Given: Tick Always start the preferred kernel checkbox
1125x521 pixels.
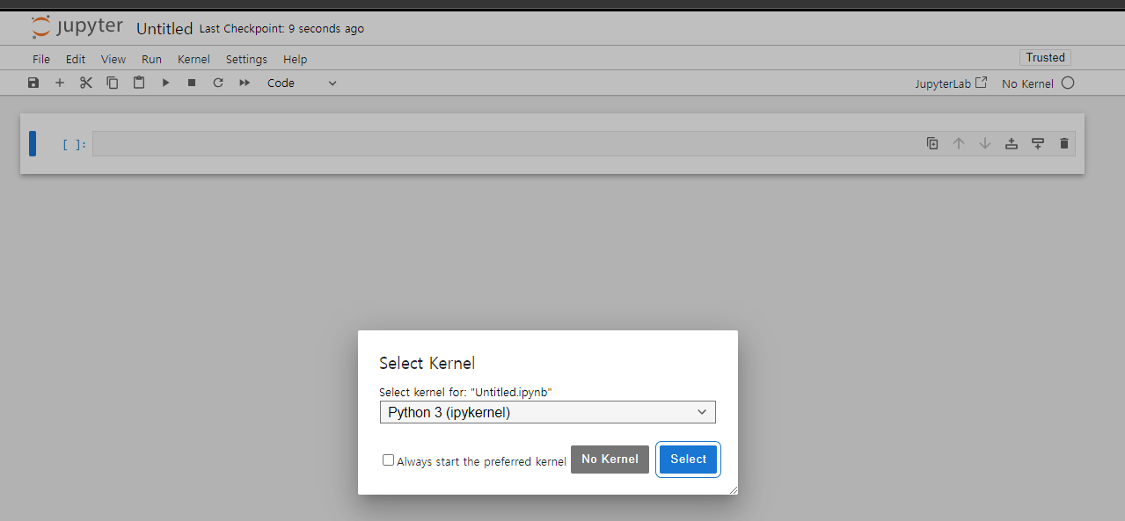Looking at the screenshot, I should point(388,459).
